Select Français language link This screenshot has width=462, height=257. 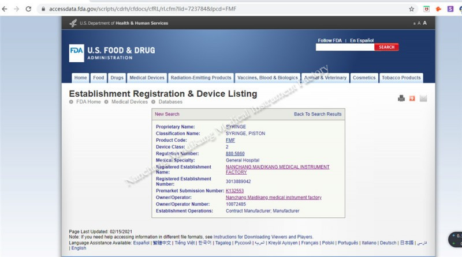pos(310,243)
